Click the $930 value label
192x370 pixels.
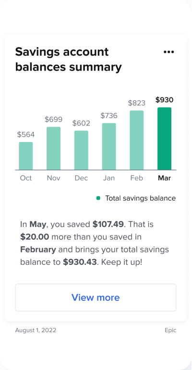164,100
